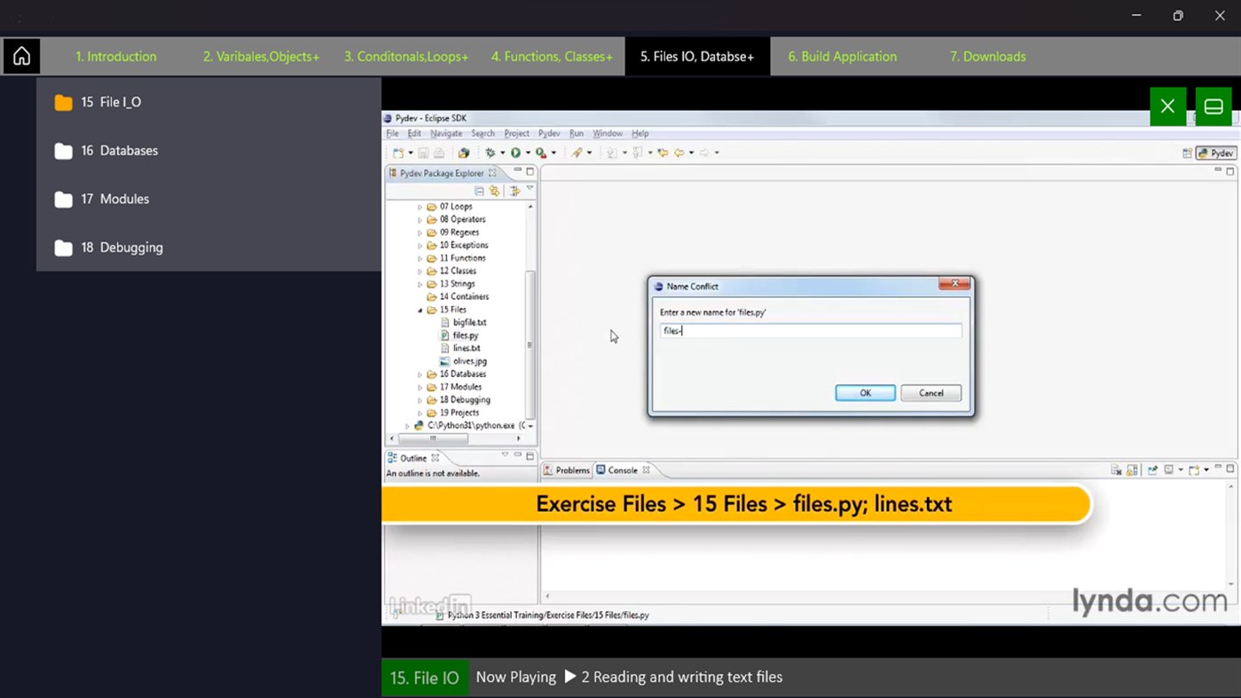Click the Print toolbar icon

tap(439, 153)
